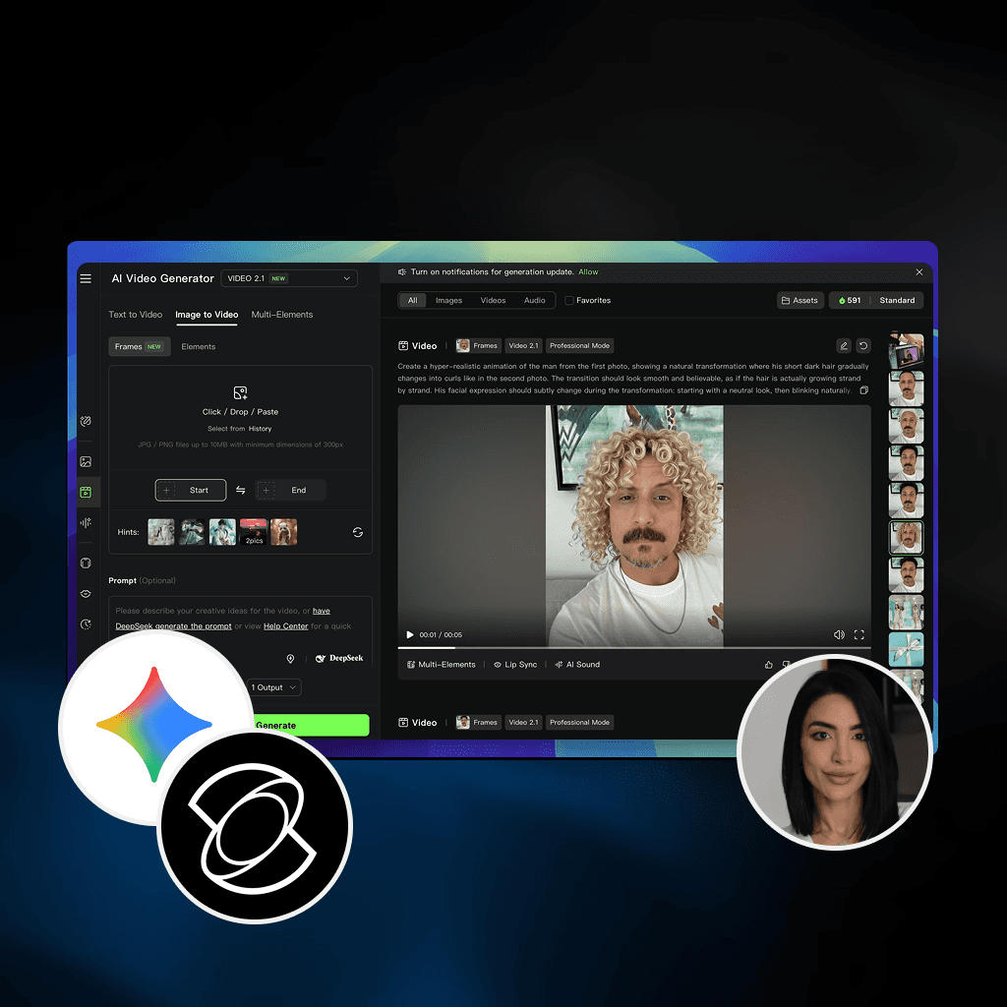Viewport: 1007px width, 1007px height.
Task: Select the 2pics hint thumbnail
Action: pos(254,532)
